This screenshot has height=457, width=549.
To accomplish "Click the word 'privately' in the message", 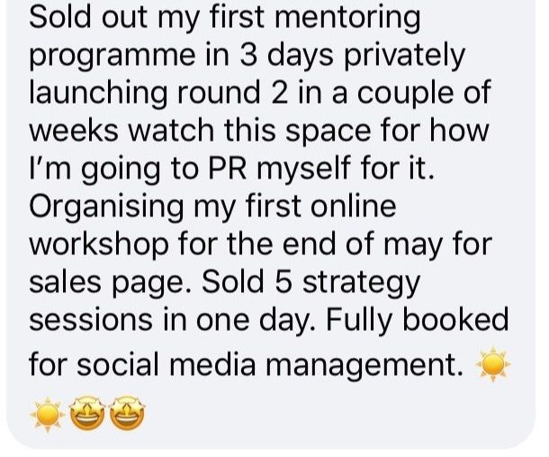I will 404,57.
